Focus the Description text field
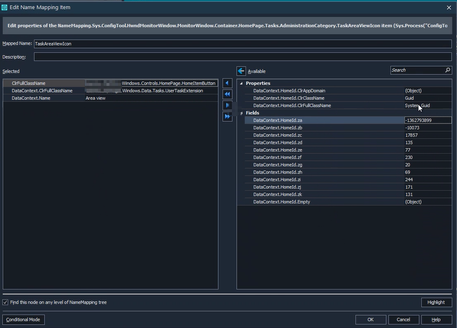Viewport: 457px width, 328px height. coord(241,57)
